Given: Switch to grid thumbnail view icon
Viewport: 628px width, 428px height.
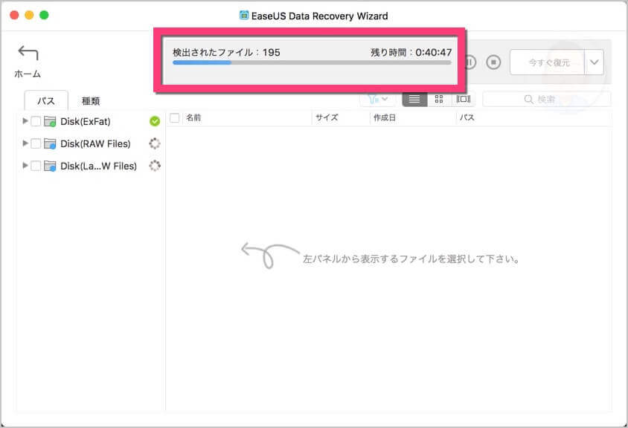Looking at the screenshot, I should click(x=439, y=100).
